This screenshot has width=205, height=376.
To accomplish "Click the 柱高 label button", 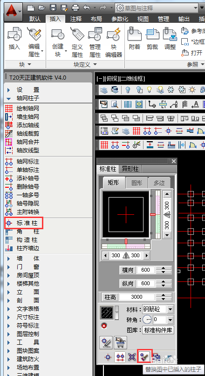I will 110,297.
